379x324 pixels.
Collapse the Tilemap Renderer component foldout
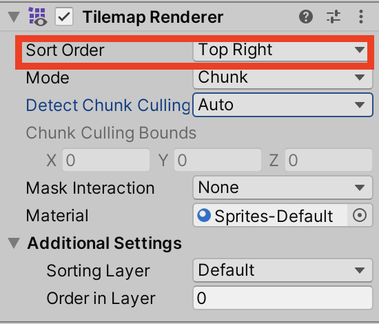click(x=14, y=17)
